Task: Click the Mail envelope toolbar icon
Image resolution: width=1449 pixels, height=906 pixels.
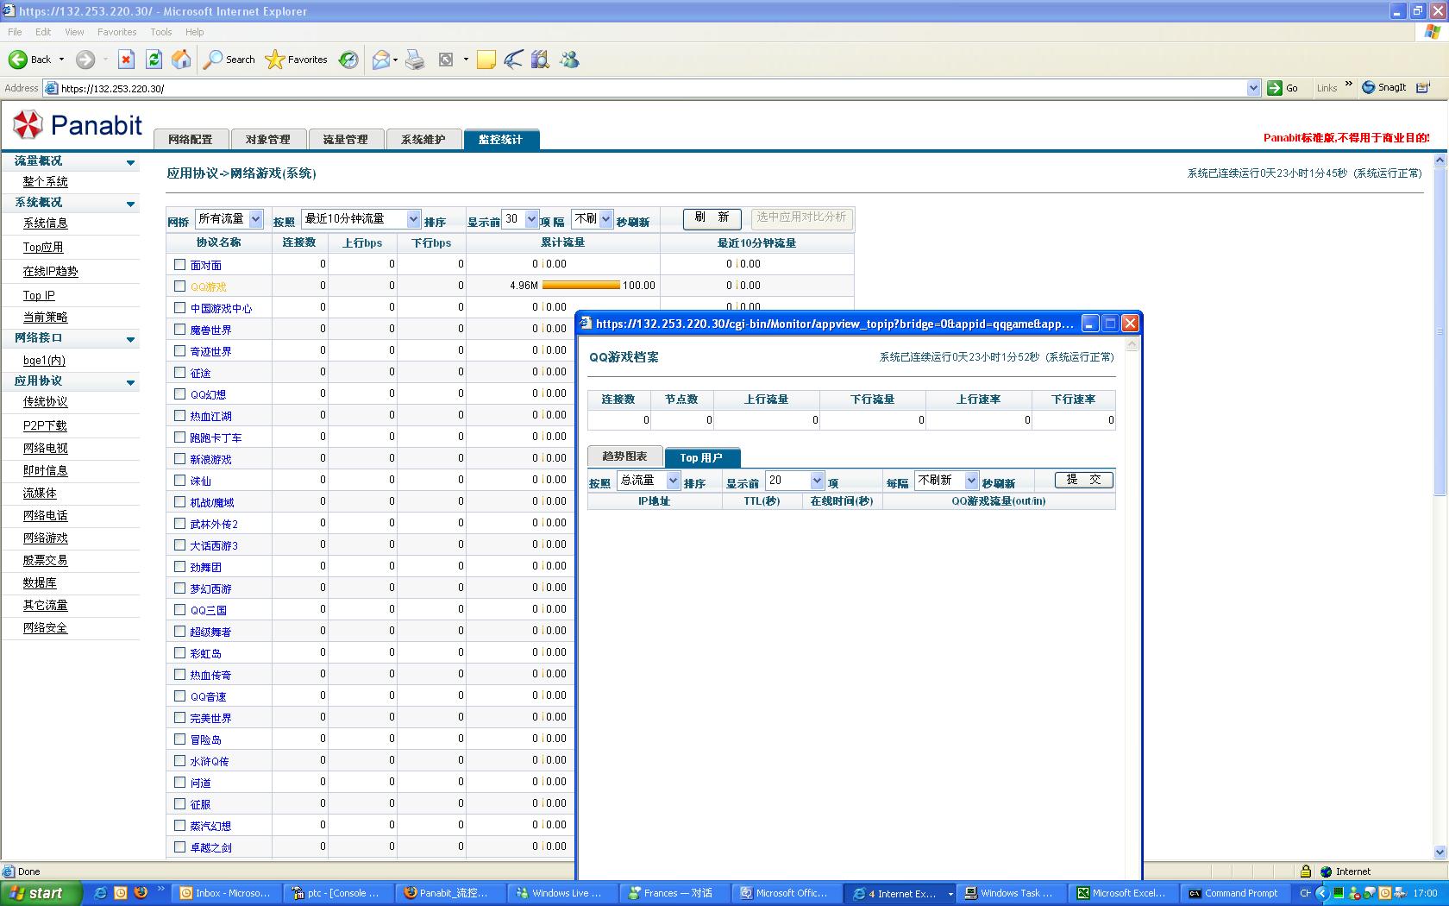Action: (x=381, y=60)
